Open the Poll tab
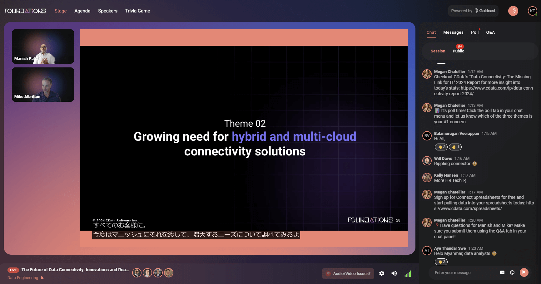 pos(475,32)
